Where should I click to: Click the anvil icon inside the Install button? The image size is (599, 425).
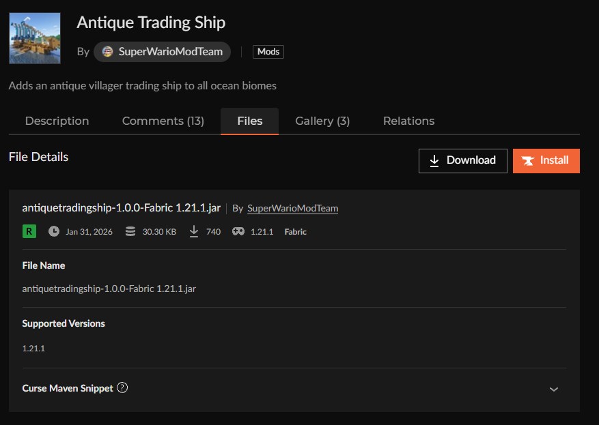pos(528,160)
